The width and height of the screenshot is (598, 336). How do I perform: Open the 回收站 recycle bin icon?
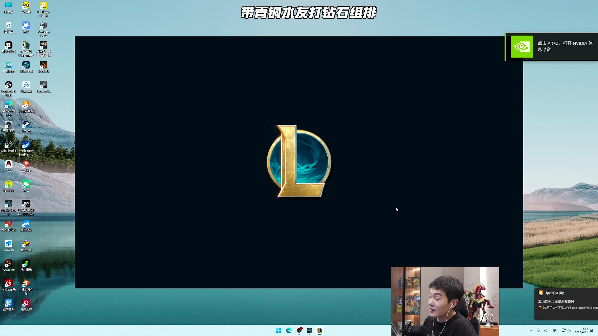(8, 27)
